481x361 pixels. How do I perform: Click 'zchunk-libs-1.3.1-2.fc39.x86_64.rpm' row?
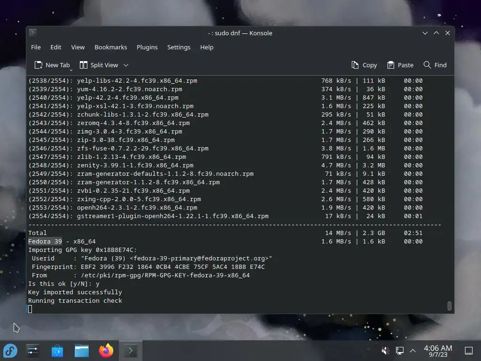(225, 115)
